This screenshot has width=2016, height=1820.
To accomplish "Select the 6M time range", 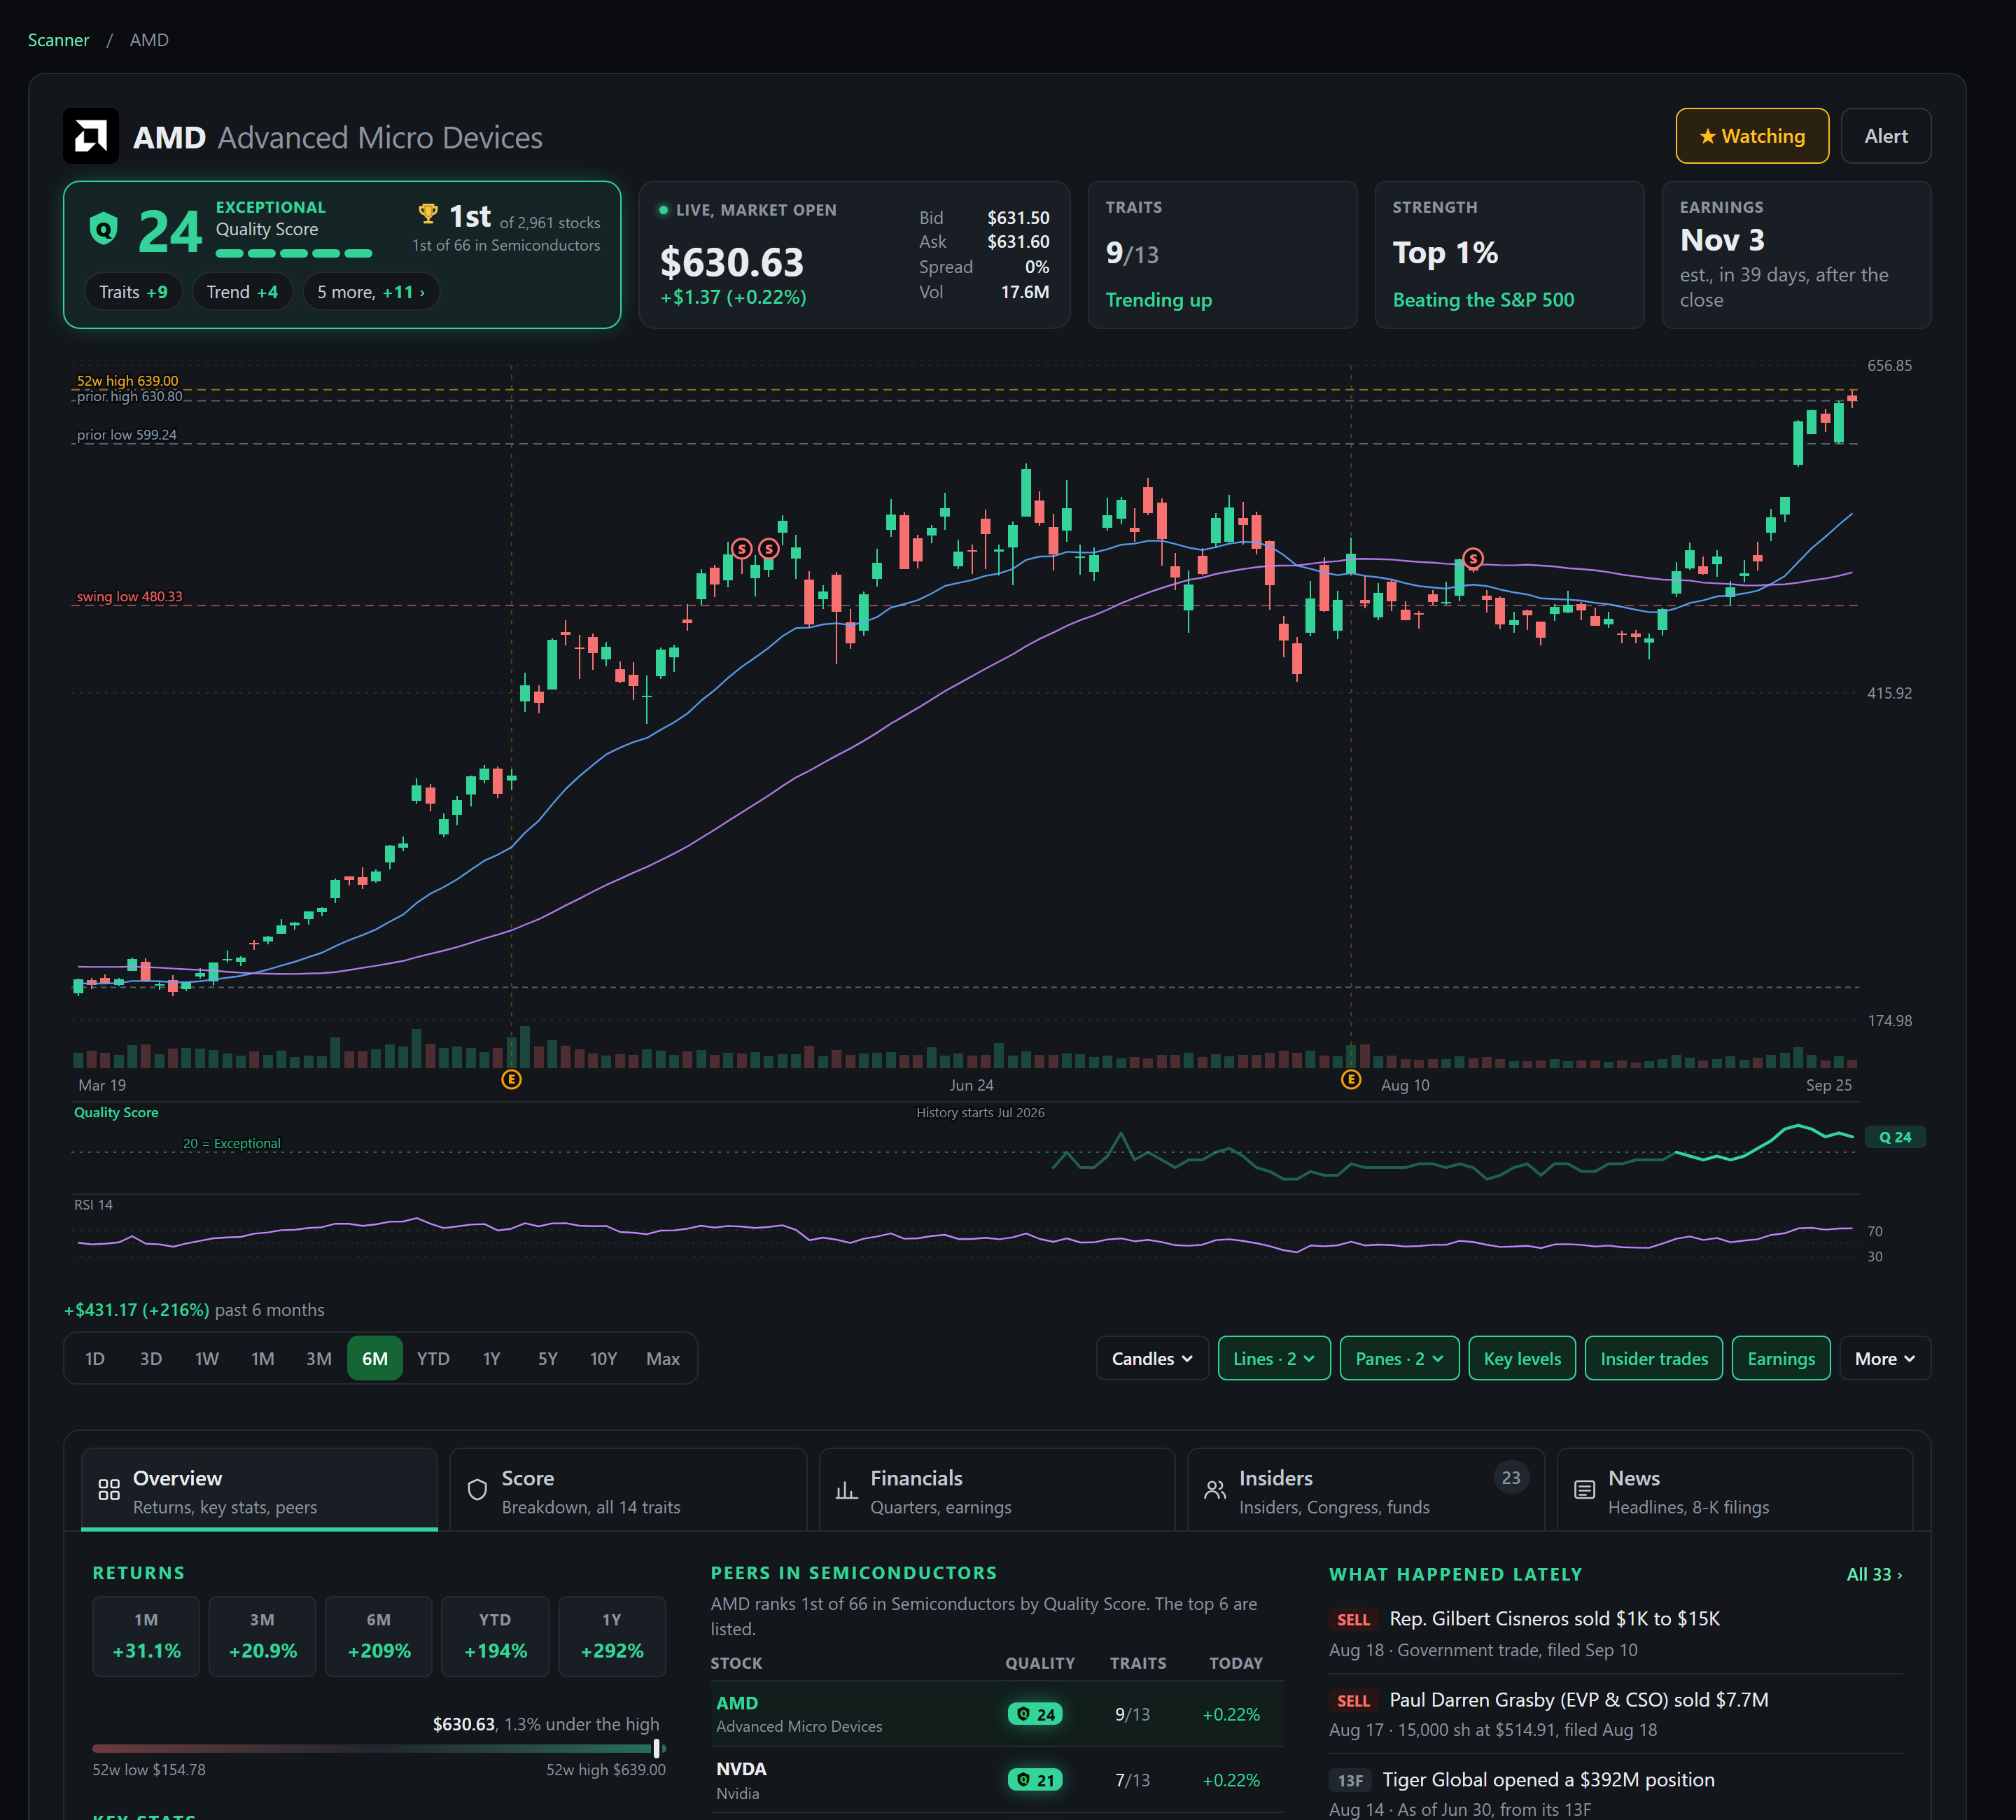I will pos(375,1358).
